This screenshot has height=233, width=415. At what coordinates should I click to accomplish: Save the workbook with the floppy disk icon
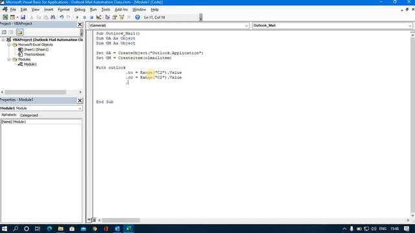23,17
